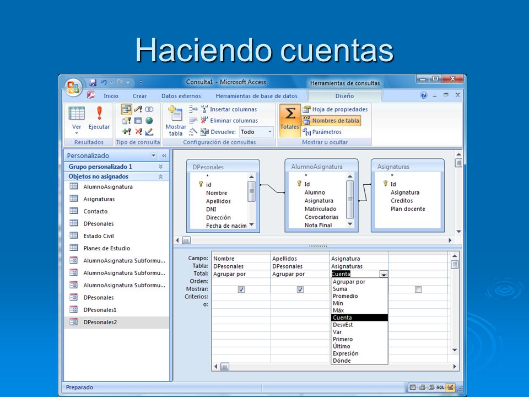Open the Ver view button
The width and height of the screenshot is (529, 397).
77,120
